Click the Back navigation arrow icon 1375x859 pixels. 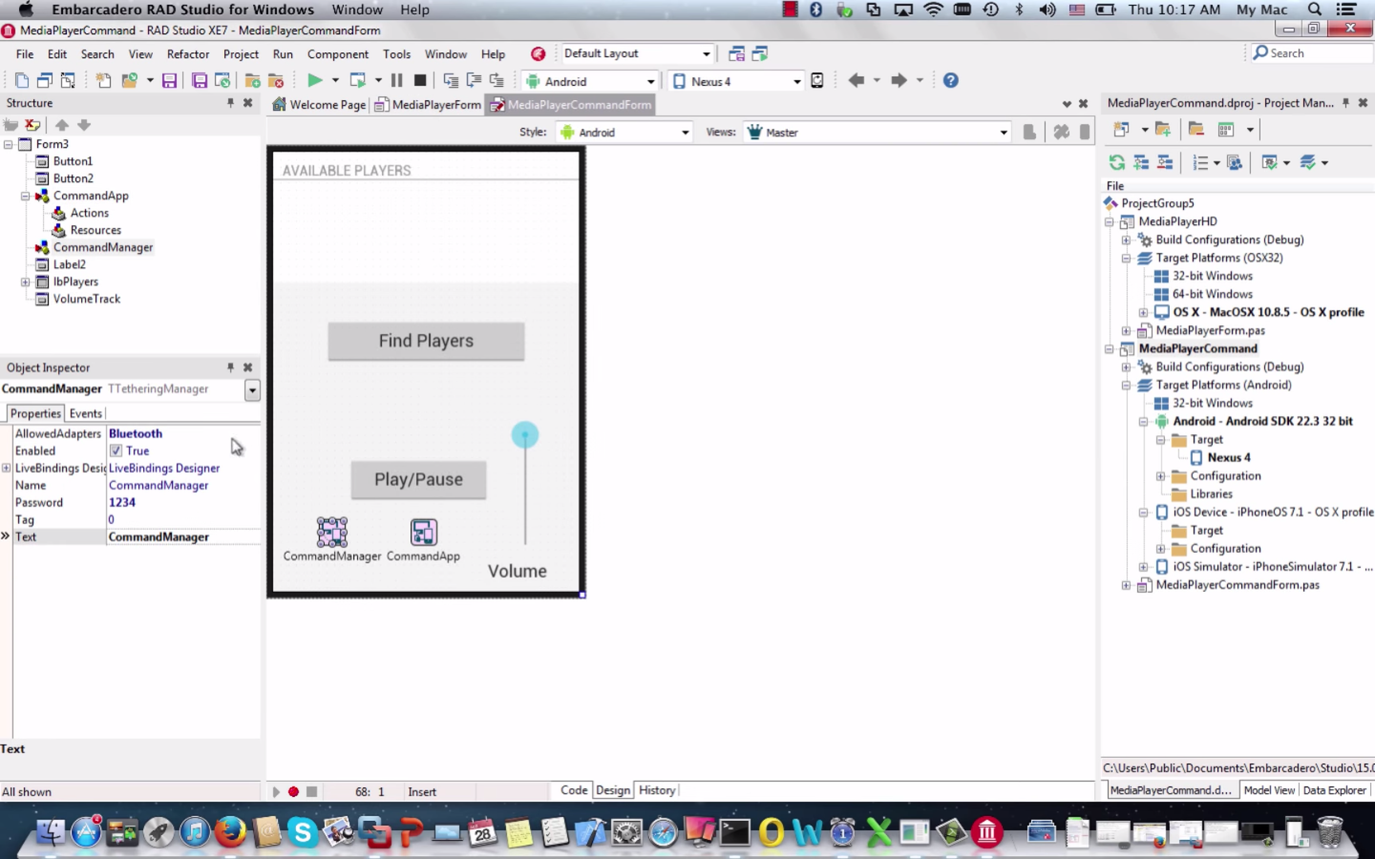857,81
